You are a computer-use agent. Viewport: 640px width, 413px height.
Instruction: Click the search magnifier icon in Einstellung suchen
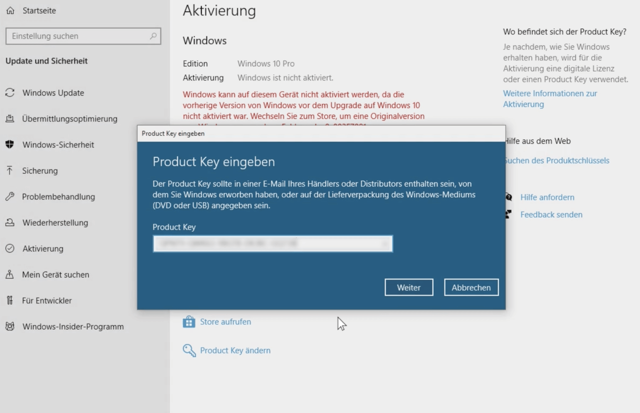tap(153, 36)
